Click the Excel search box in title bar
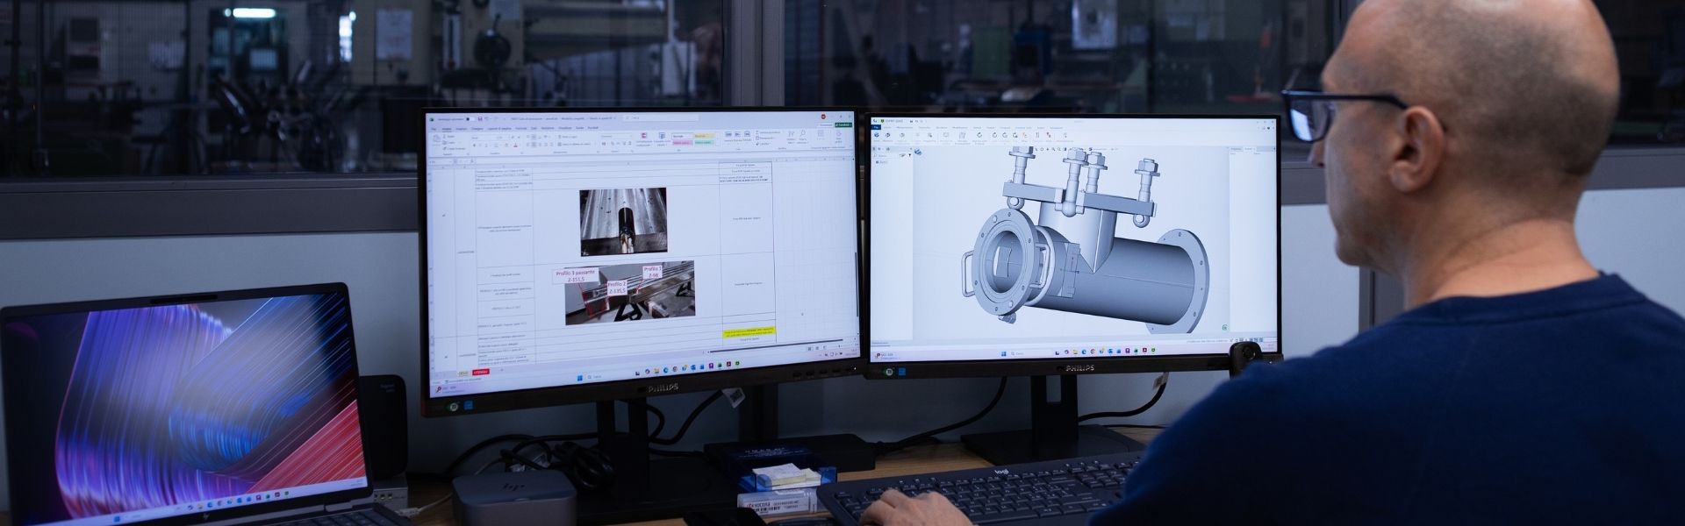Image resolution: width=1685 pixels, height=526 pixels. [x=661, y=117]
